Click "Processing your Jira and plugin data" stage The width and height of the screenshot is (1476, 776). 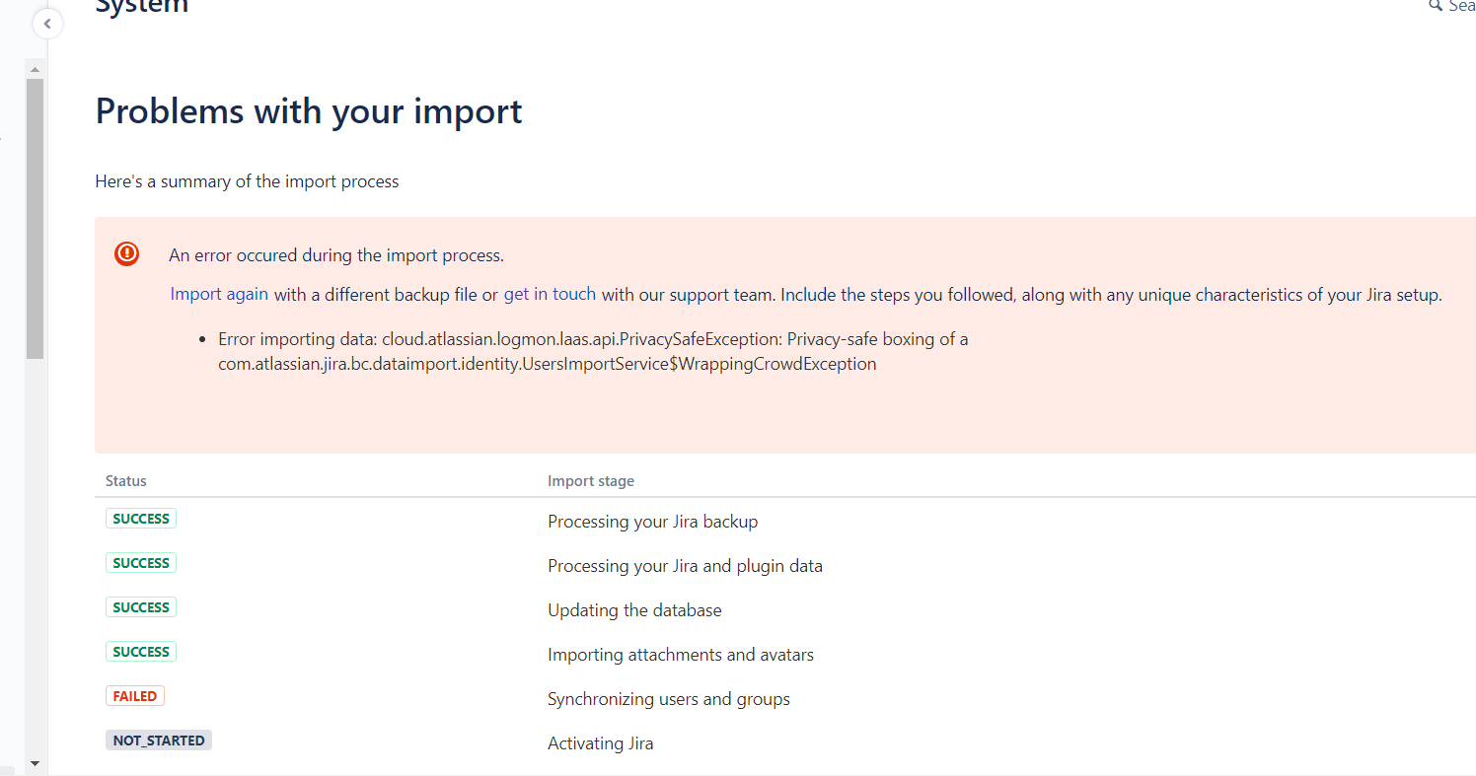(x=685, y=566)
